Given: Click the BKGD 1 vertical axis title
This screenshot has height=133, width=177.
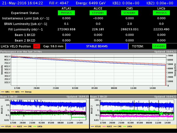Looking at the screenshot, I should 2,110.
